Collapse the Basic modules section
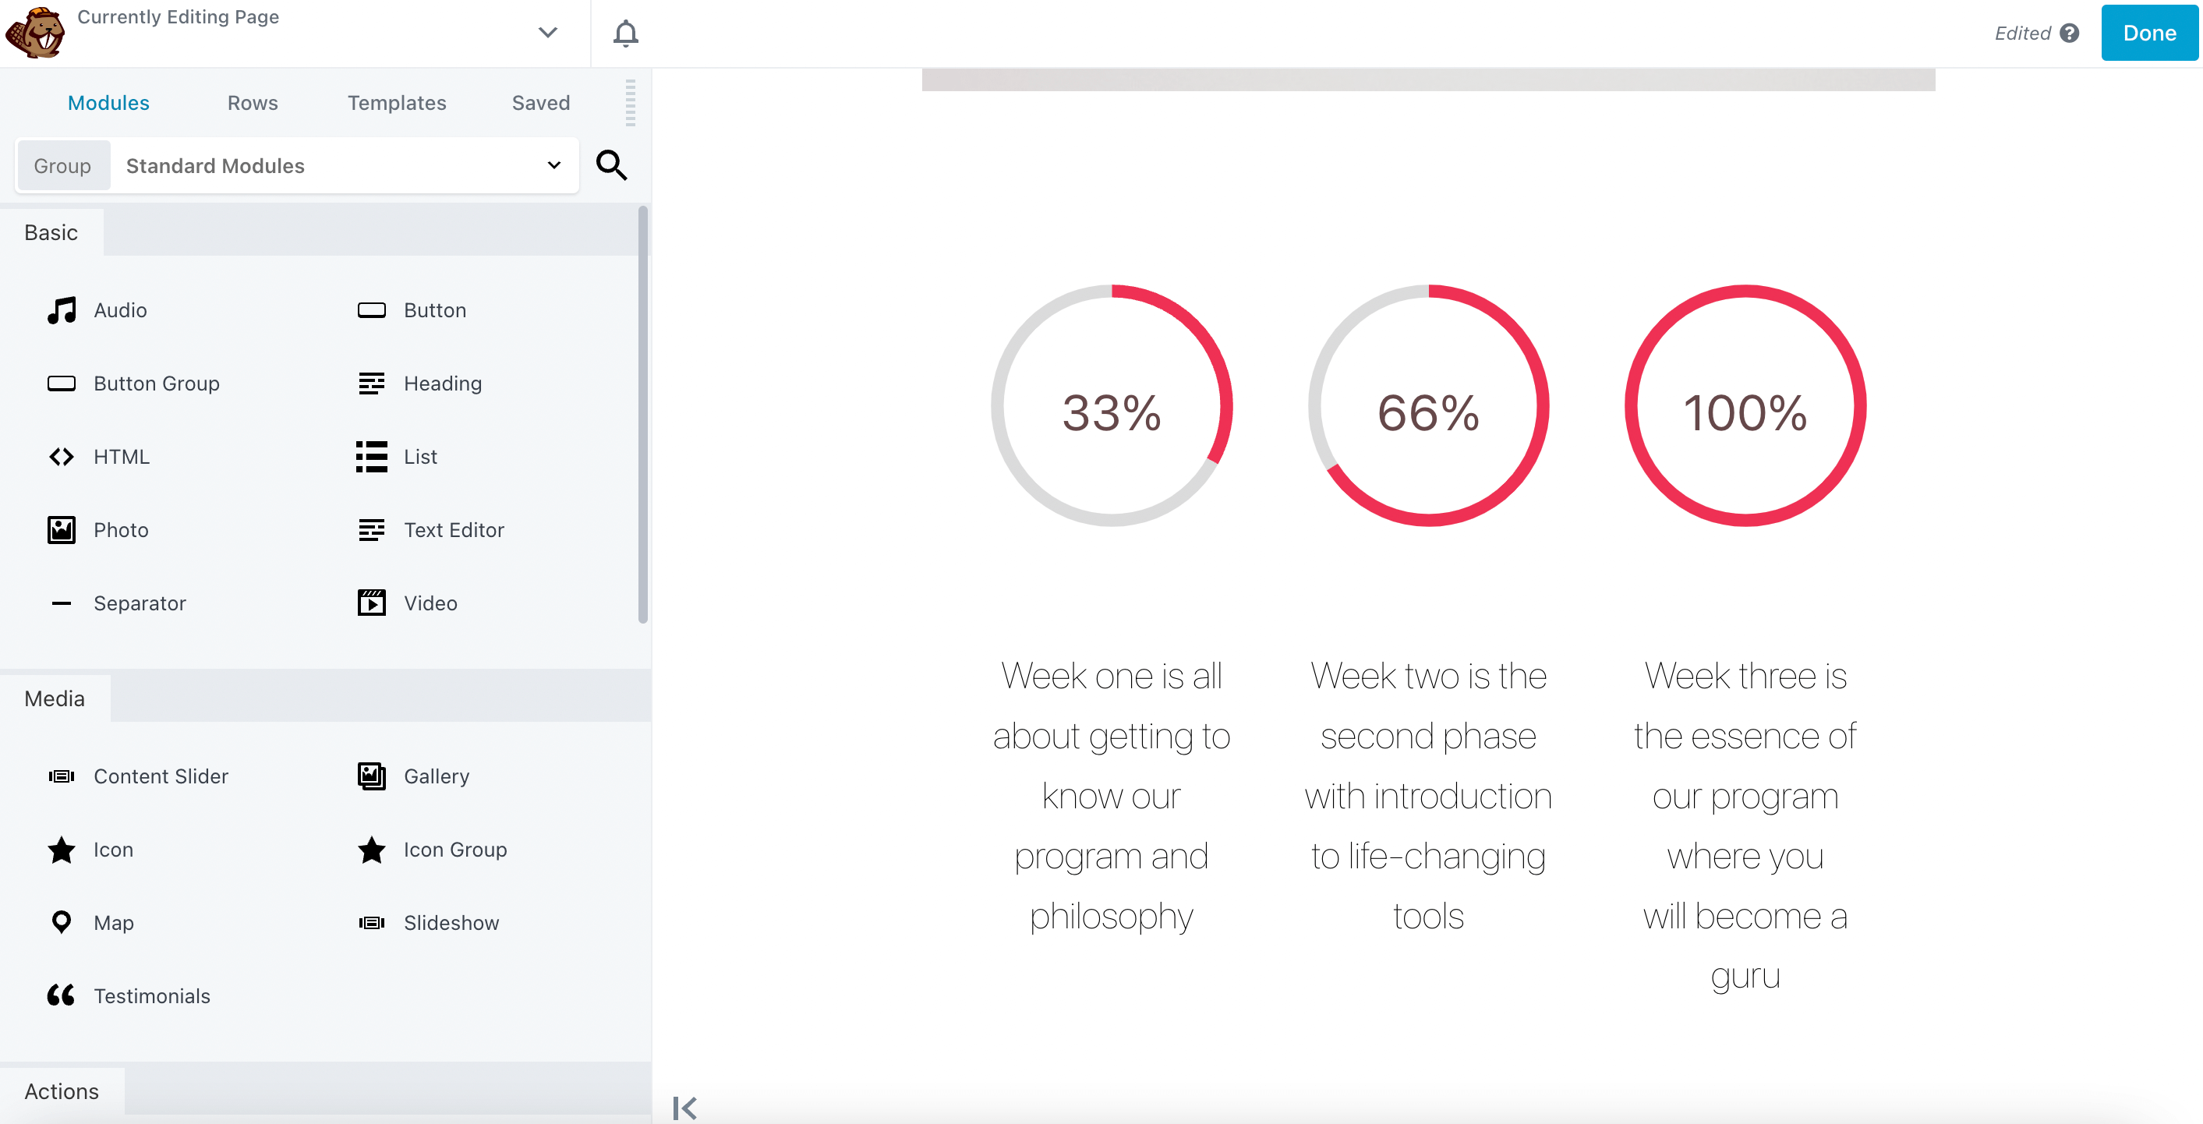Viewport: 2203px width, 1124px height. 51,232
